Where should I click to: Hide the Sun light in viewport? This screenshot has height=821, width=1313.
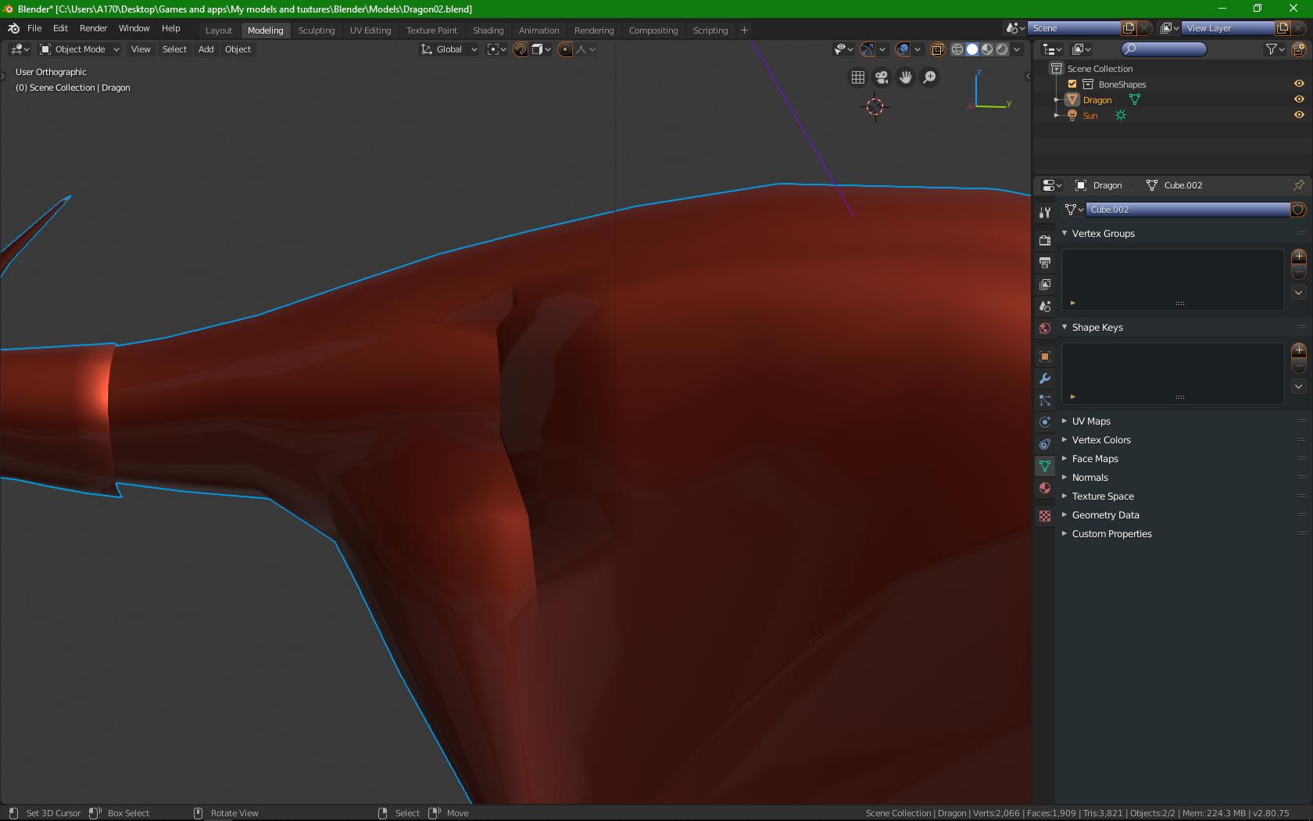tap(1299, 115)
